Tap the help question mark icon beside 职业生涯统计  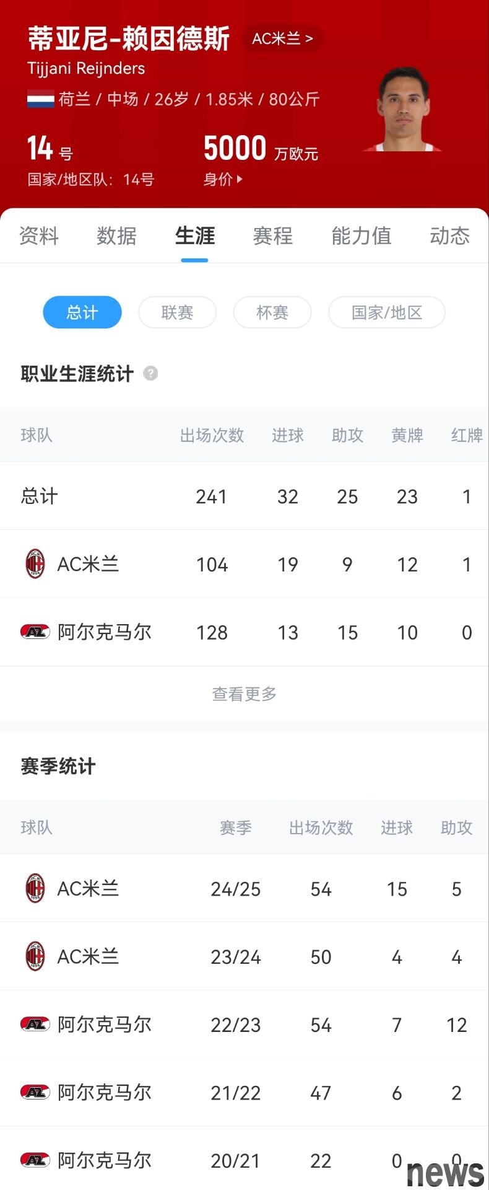coord(150,374)
